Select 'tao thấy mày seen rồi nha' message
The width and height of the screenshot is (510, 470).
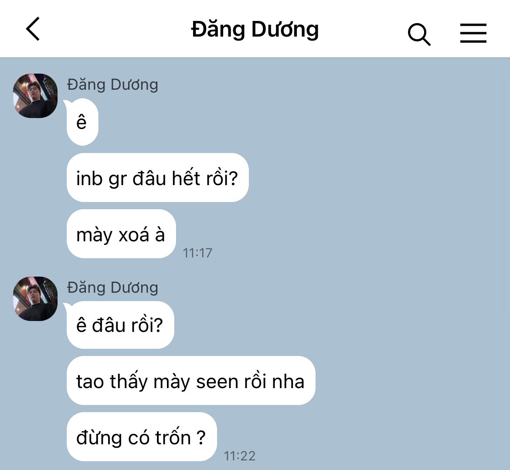coord(191,381)
